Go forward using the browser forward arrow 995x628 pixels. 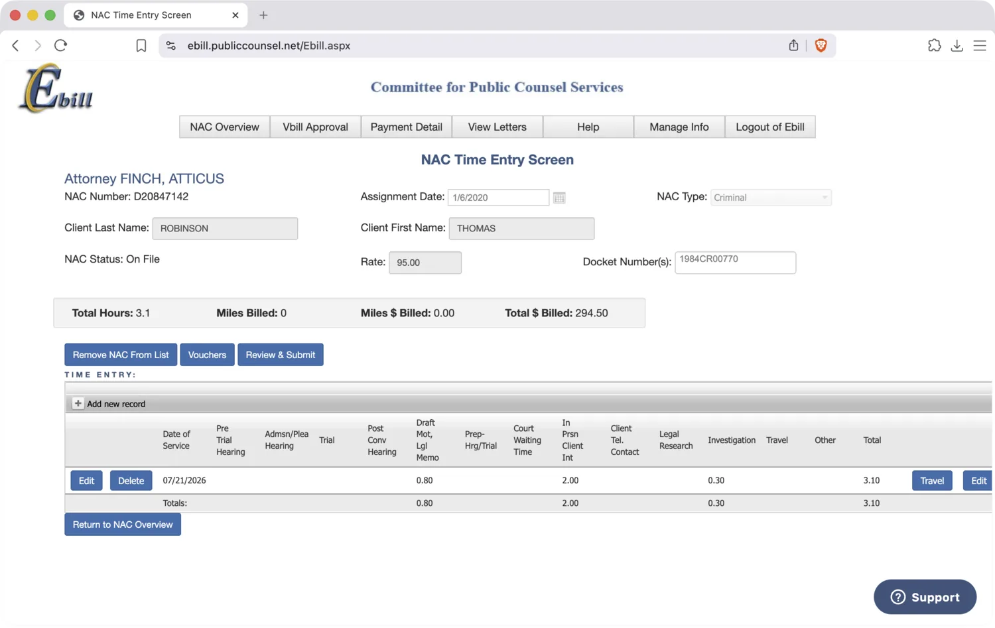coord(38,45)
